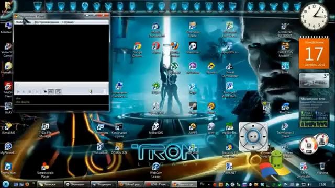The height and width of the screenshot is (188, 335).
Task: Open the OpenOffice desktop shortcut
Action: (230, 48)
